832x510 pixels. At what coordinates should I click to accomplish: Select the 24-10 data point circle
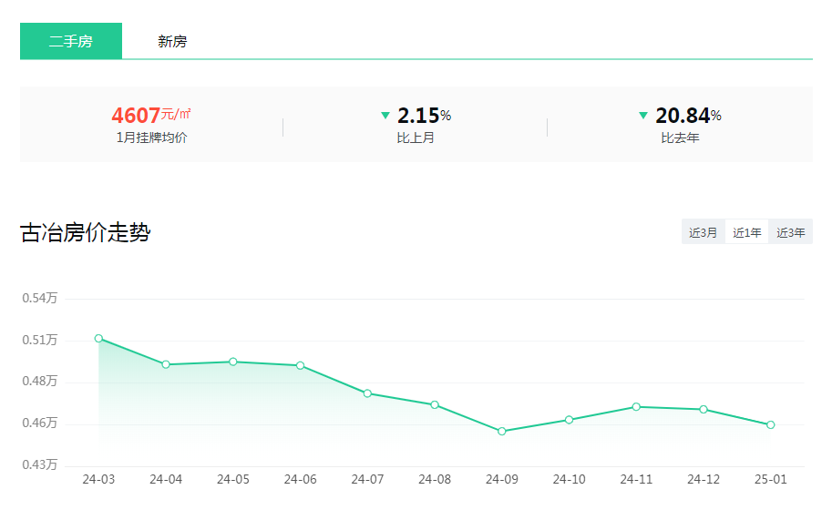pos(569,420)
